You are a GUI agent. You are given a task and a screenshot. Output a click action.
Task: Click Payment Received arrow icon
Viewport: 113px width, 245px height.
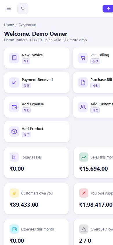click(14, 82)
